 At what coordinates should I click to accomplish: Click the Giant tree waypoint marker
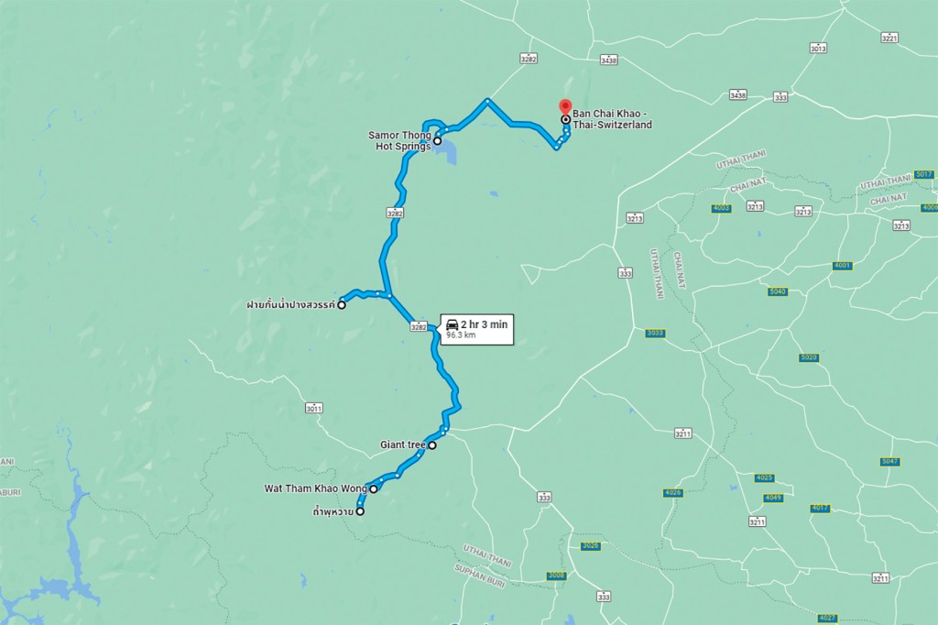coord(432,445)
